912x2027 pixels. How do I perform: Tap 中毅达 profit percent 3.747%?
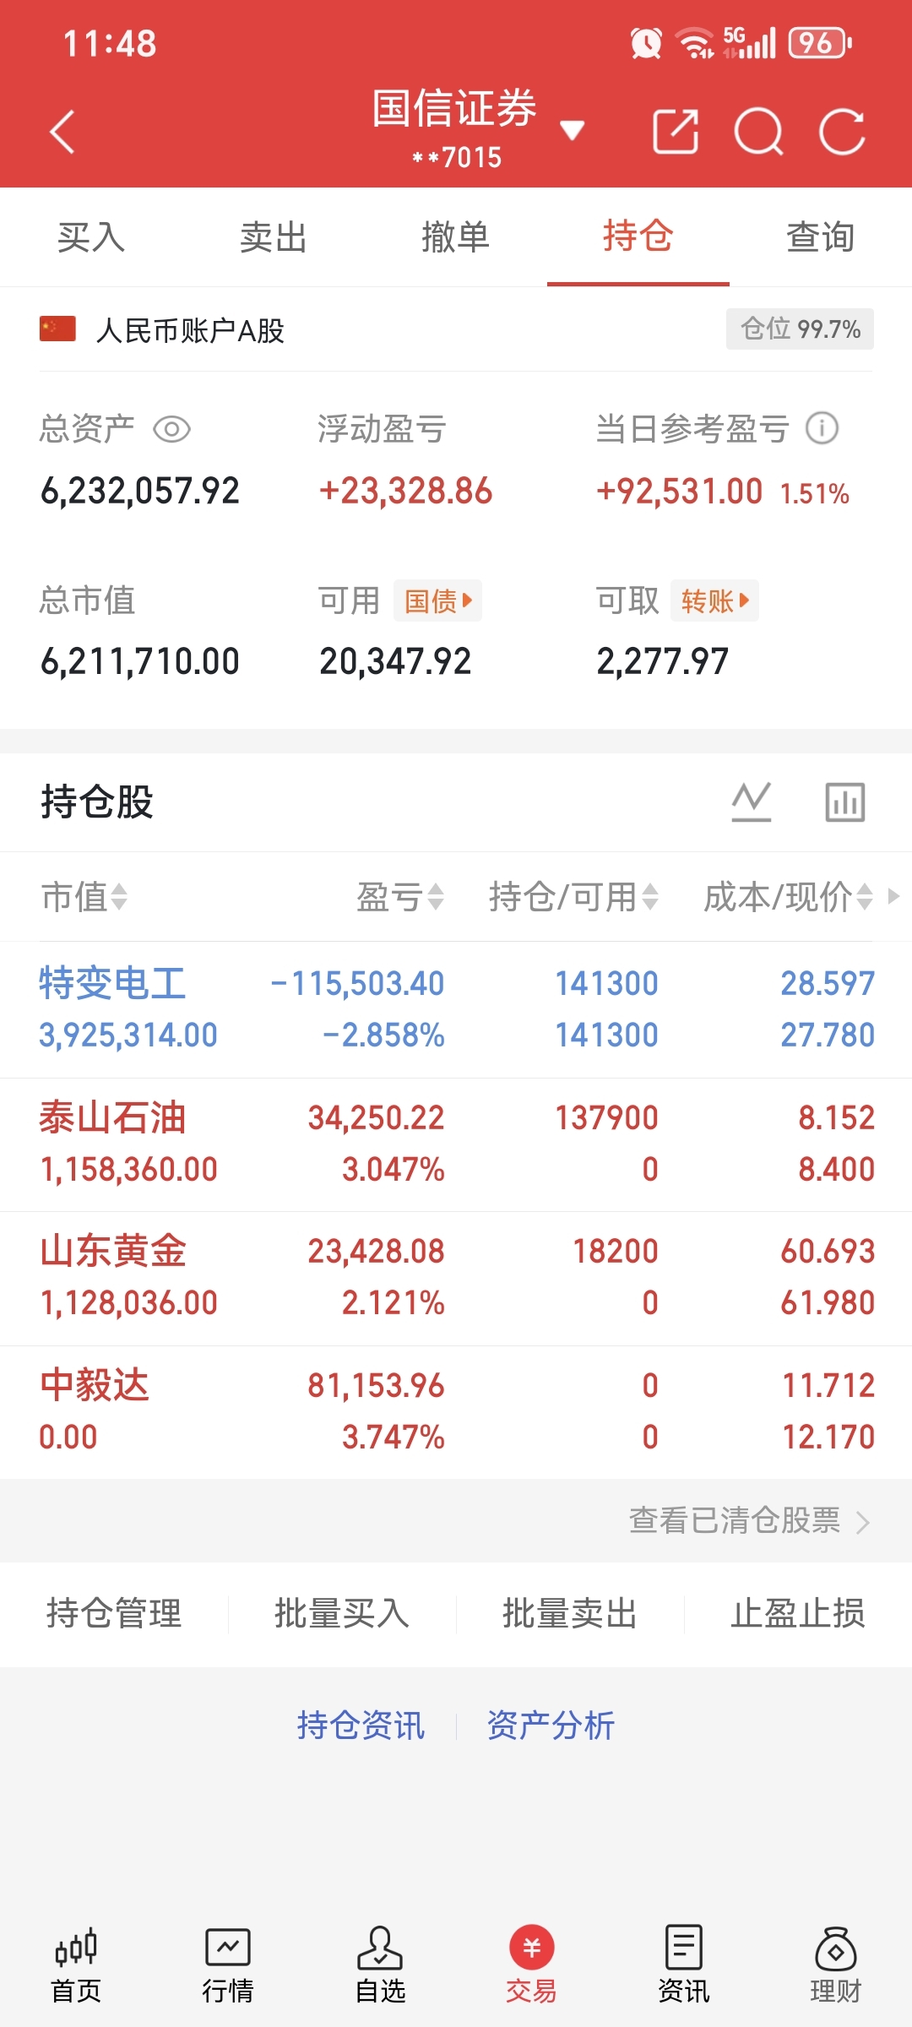click(393, 1437)
